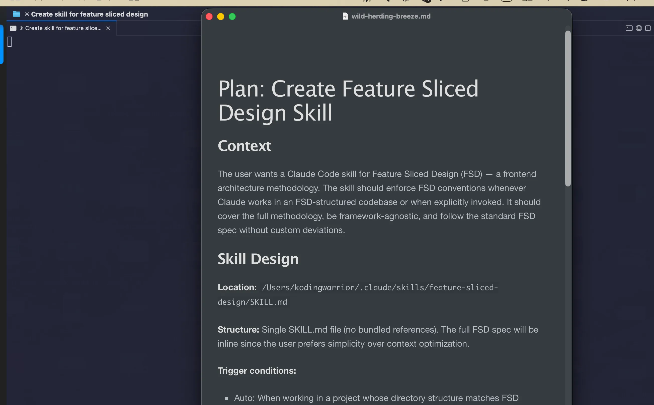This screenshot has width=654, height=405.
Task: Click the blue folder icon in title bar
Action: (16, 14)
